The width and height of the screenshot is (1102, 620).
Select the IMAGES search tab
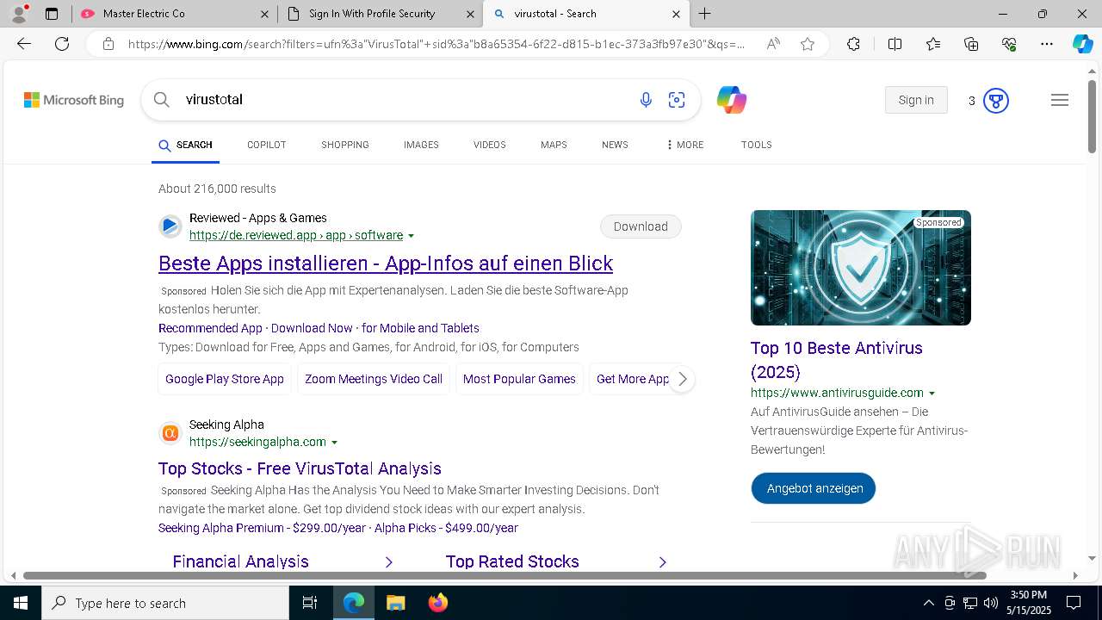[421, 145]
